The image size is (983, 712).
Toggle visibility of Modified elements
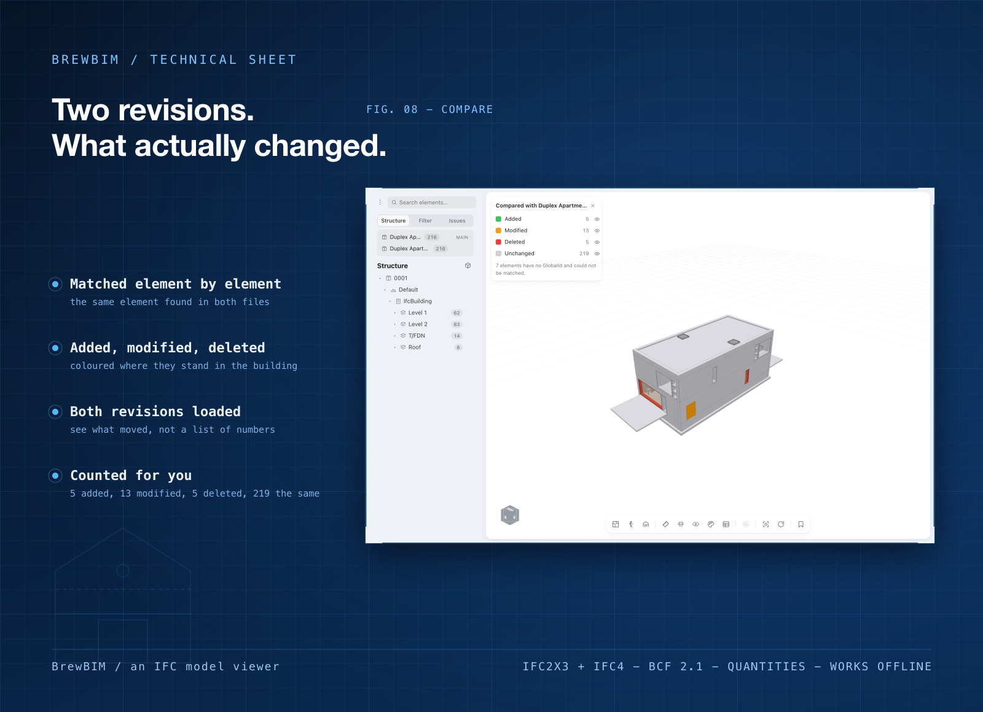[597, 231]
